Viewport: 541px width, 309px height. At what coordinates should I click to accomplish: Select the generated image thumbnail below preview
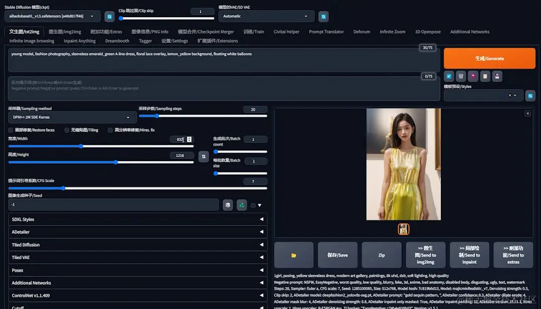[x=403, y=229]
